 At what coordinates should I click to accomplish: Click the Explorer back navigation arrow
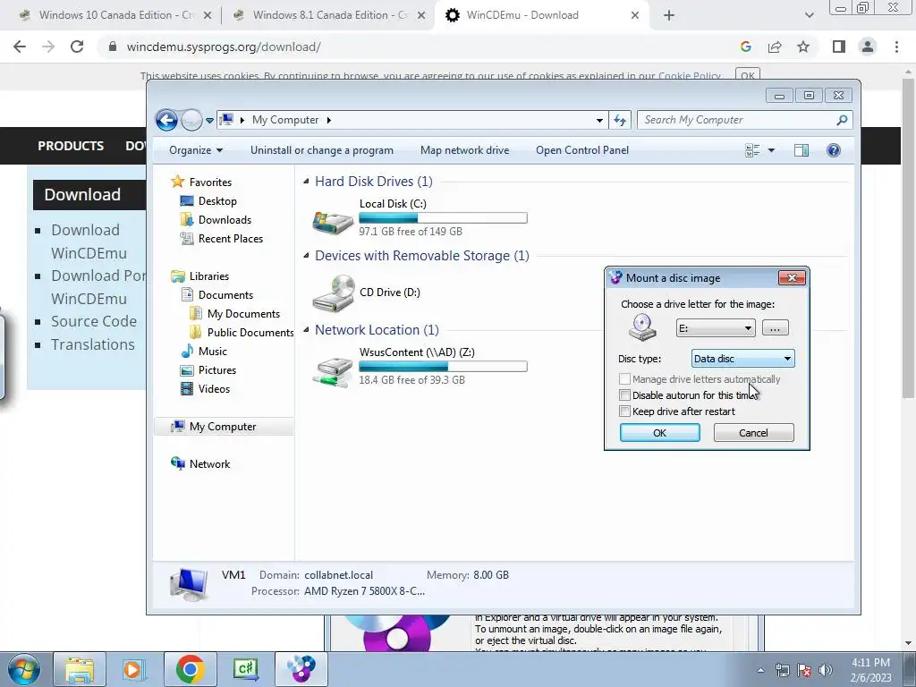[x=166, y=120]
